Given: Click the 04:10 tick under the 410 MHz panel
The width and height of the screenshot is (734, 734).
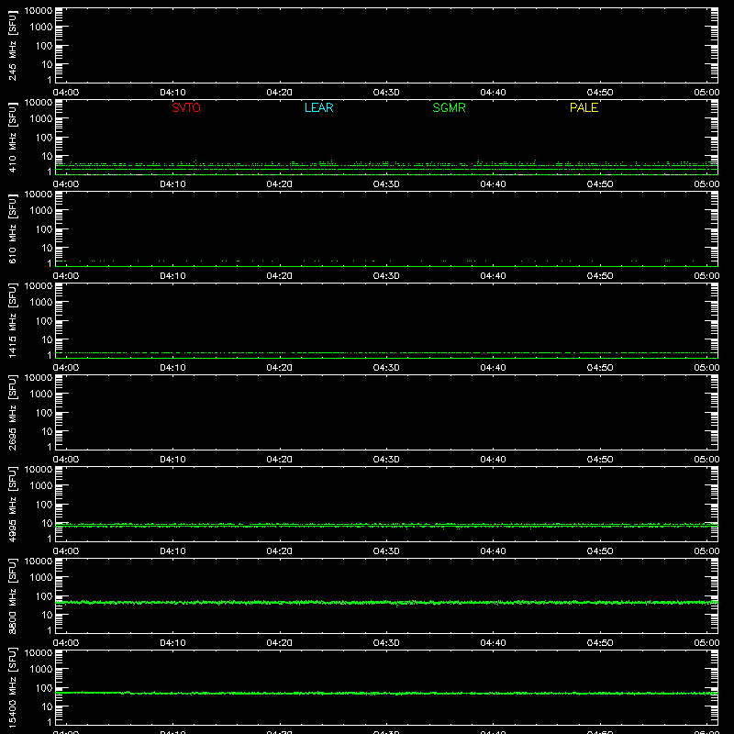Looking at the screenshot, I should point(172,184).
